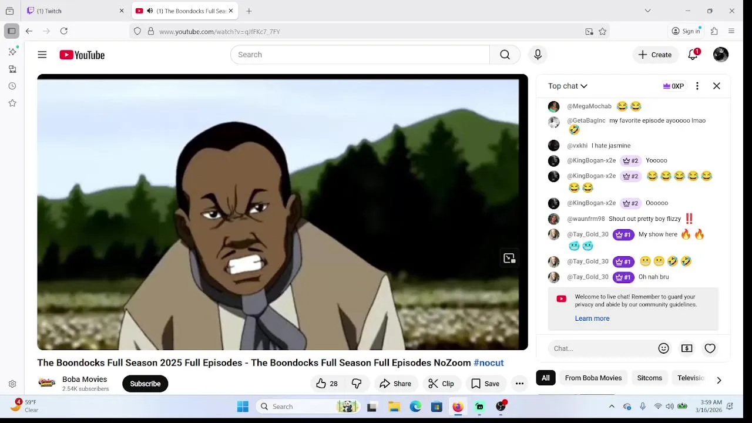The image size is (752, 423).
Task: View site security lock info
Action: pos(151,31)
